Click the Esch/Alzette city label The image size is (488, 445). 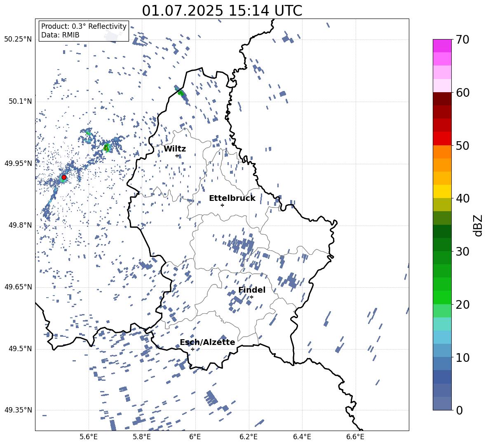(208, 342)
